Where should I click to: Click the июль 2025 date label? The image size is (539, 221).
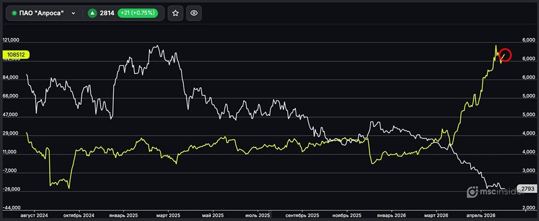pos(258,215)
